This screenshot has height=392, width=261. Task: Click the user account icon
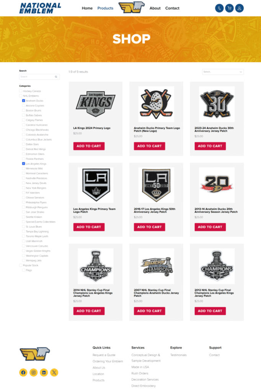coord(239,8)
